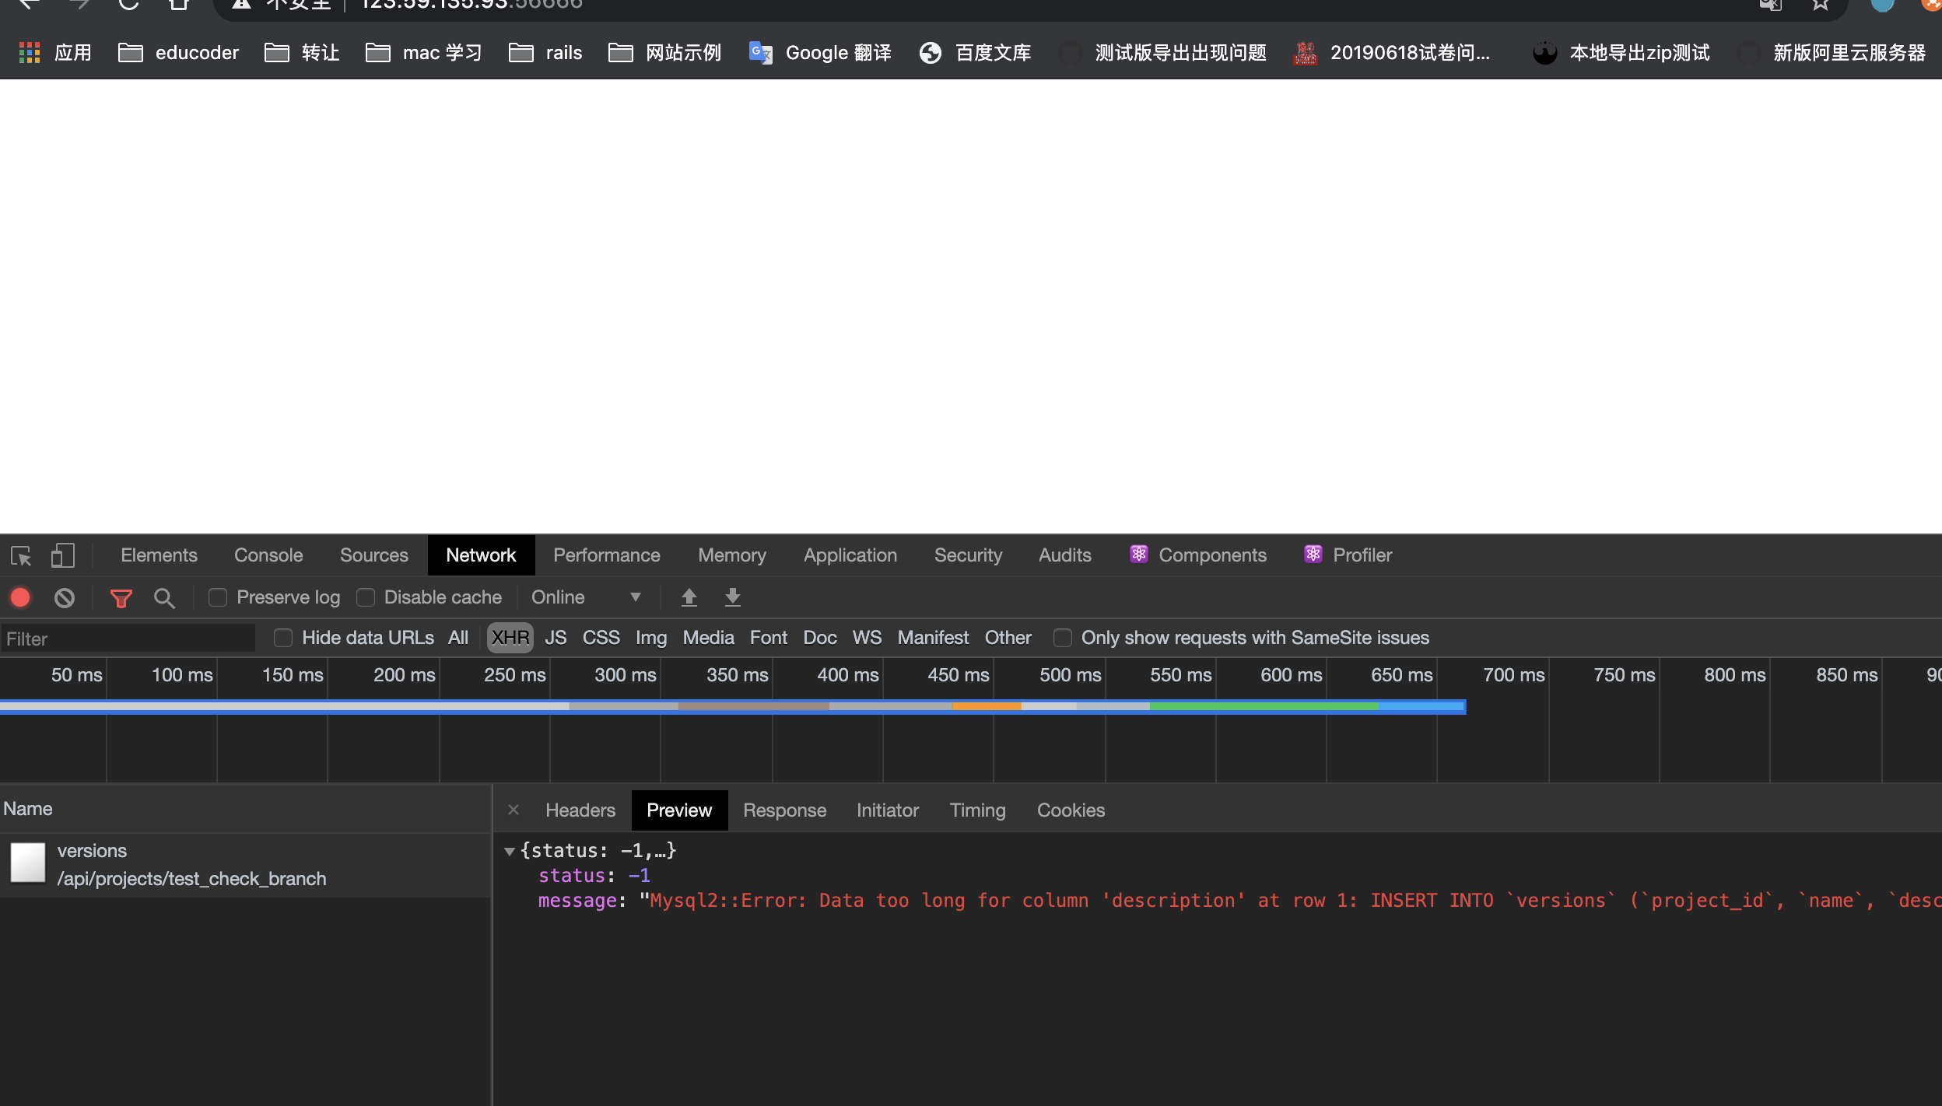1942x1106 pixels.
Task: Open network search with magnifier icon
Action: click(163, 598)
